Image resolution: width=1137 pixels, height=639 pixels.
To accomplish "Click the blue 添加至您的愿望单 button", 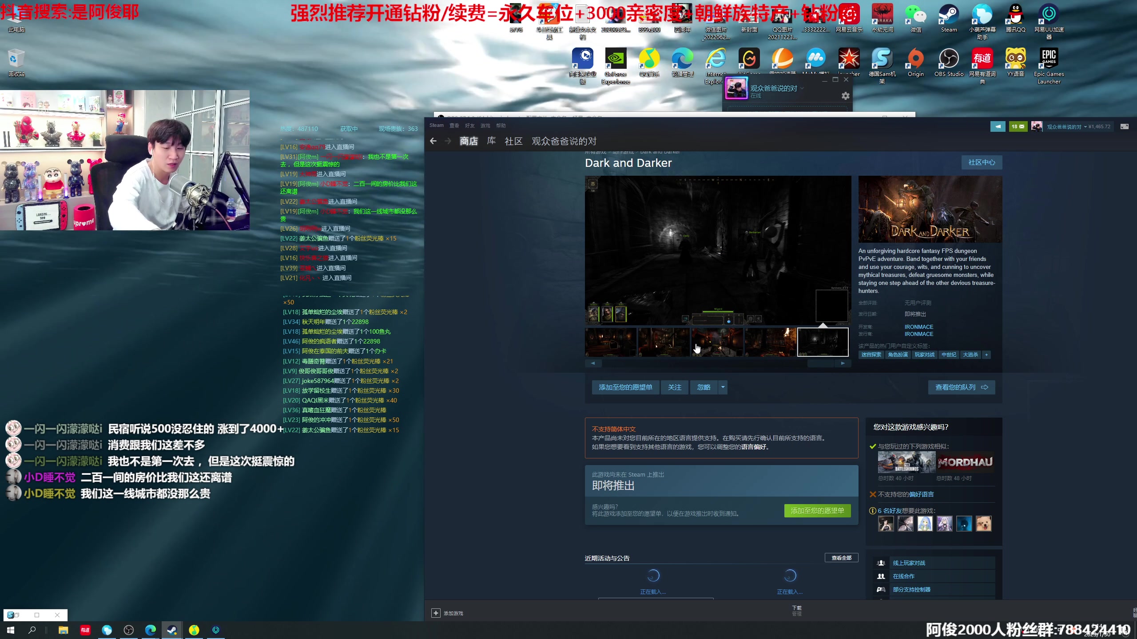I will coord(625,387).
